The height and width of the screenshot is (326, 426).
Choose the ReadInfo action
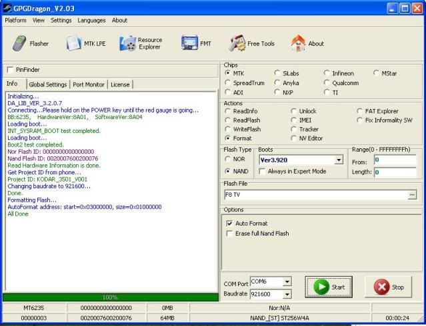pos(228,111)
